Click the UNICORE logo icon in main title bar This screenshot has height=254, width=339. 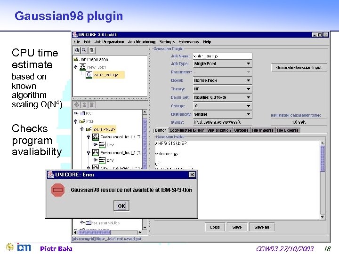(x=75, y=34)
